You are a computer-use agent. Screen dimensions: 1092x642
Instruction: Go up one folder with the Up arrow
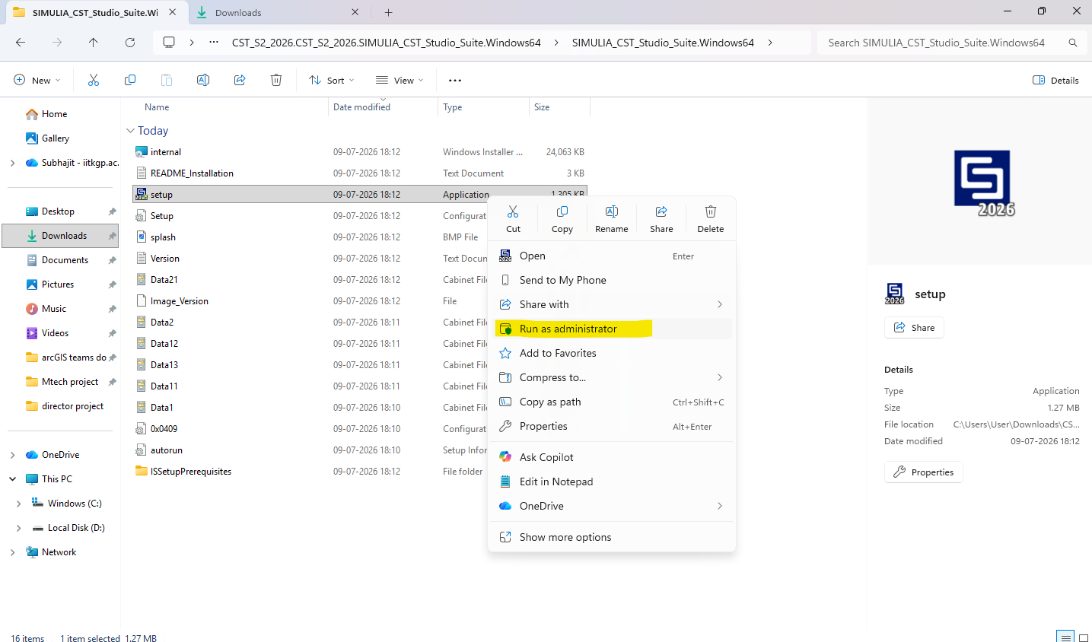[x=94, y=43]
